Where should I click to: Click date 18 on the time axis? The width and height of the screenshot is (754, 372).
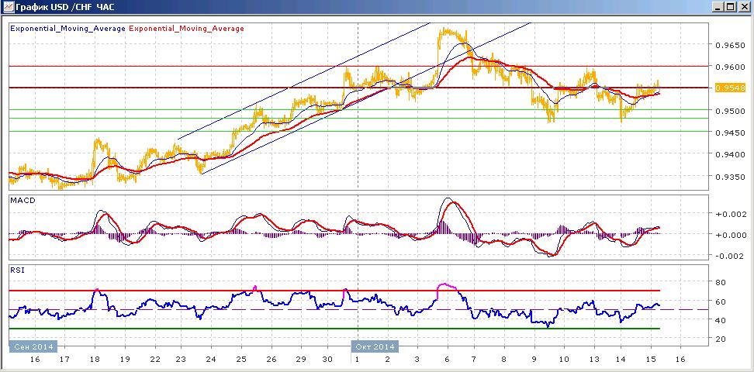coord(95,360)
